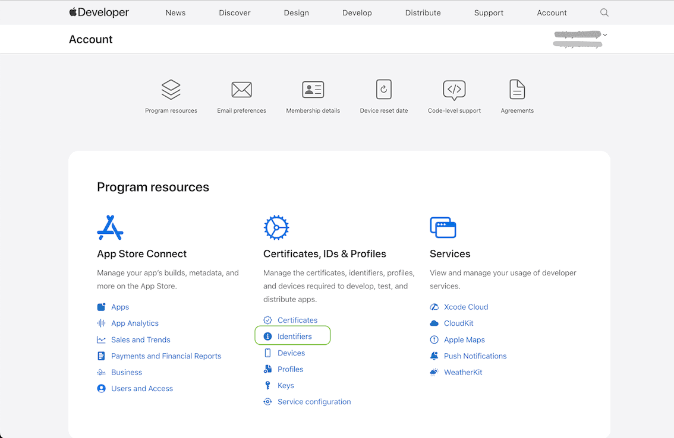Image resolution: width=674 pixels, height=438 pixels.
Task: Open the News menu
Action: click(175, 13)
